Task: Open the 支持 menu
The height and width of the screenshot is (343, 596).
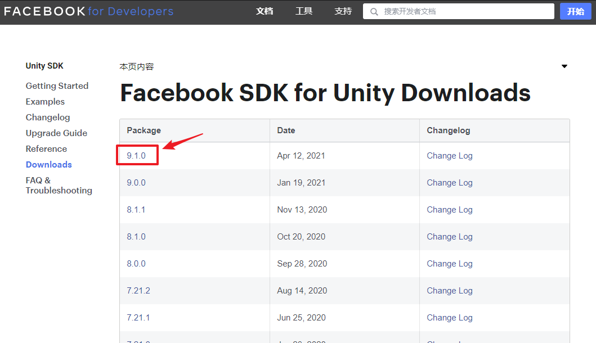Action: [343, 11]
